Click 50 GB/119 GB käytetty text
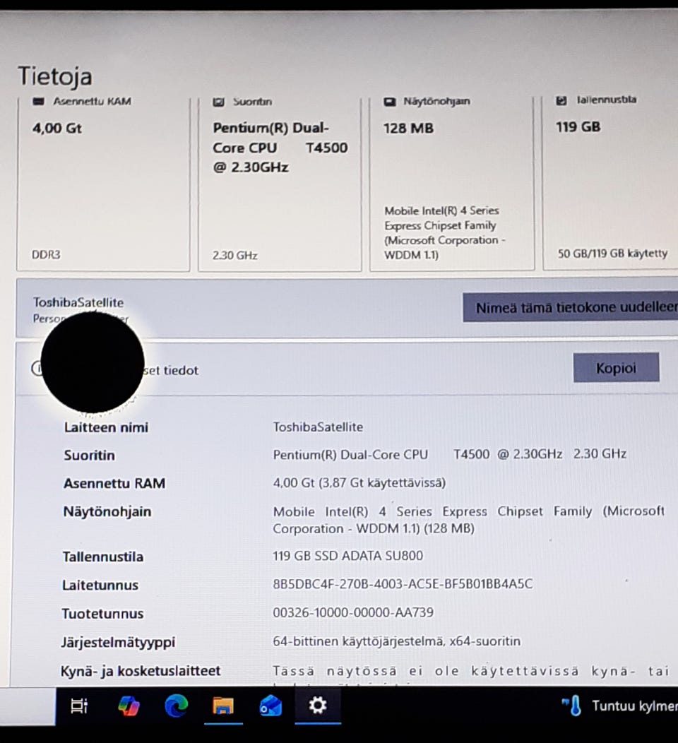 (x=612, y=254)
